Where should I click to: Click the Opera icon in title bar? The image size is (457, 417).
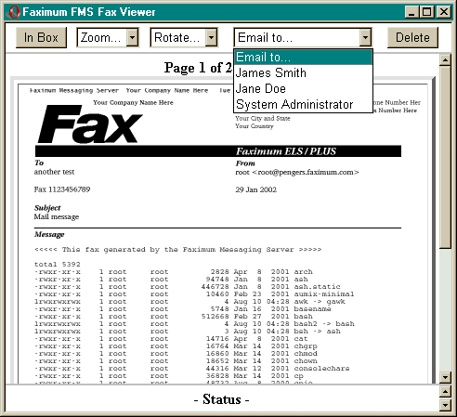(13, 12)
